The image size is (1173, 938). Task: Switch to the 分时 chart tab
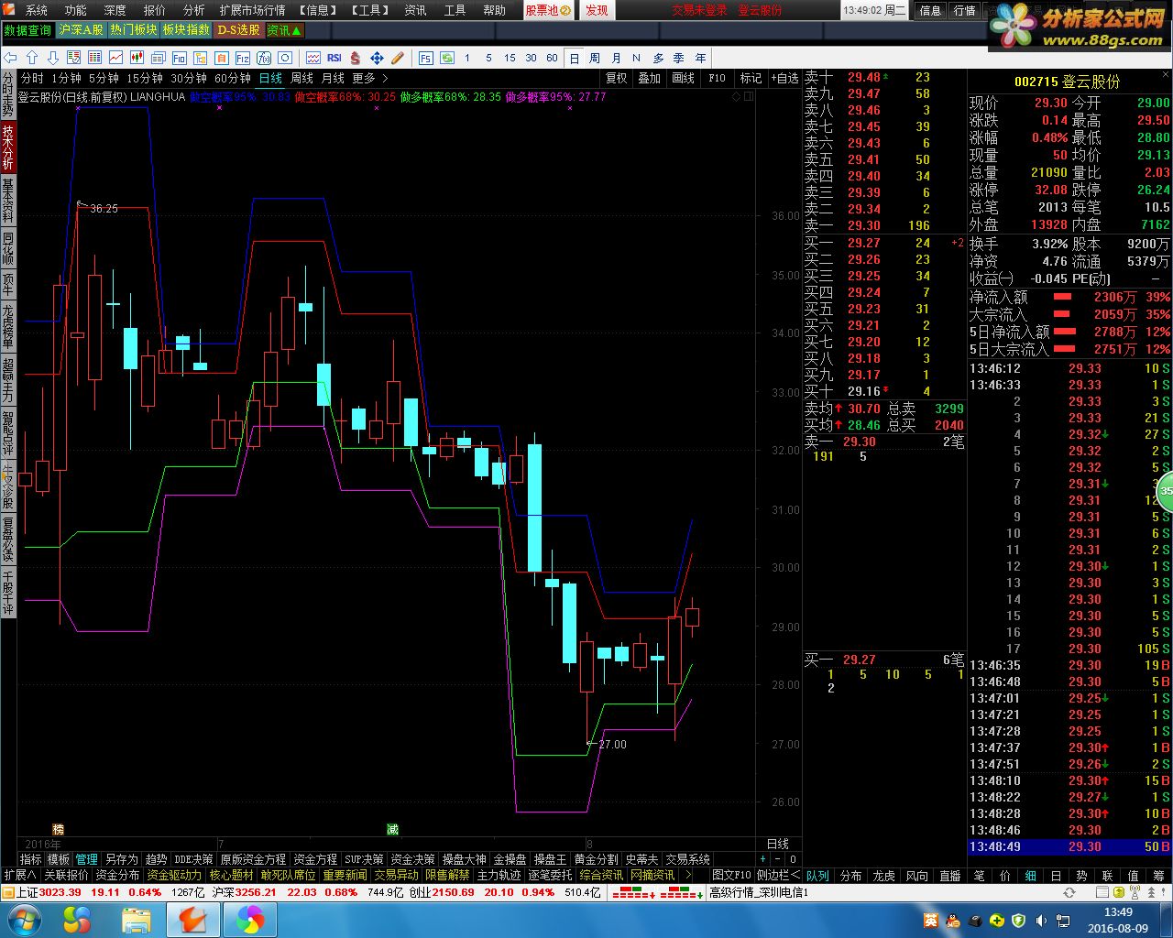[32, 78]
